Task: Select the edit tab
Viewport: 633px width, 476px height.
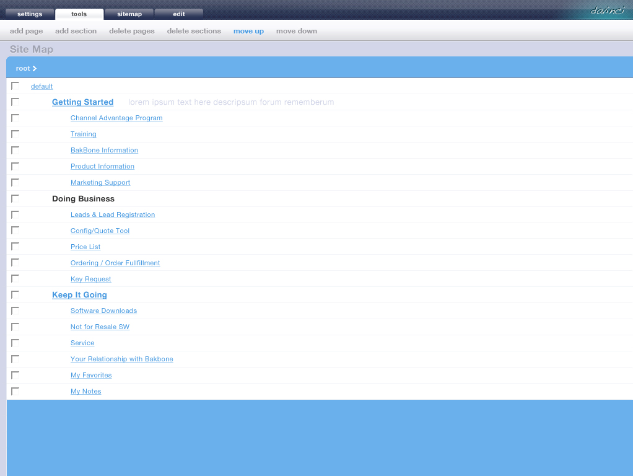Action: pyautogui.click(x=179, y=14)
